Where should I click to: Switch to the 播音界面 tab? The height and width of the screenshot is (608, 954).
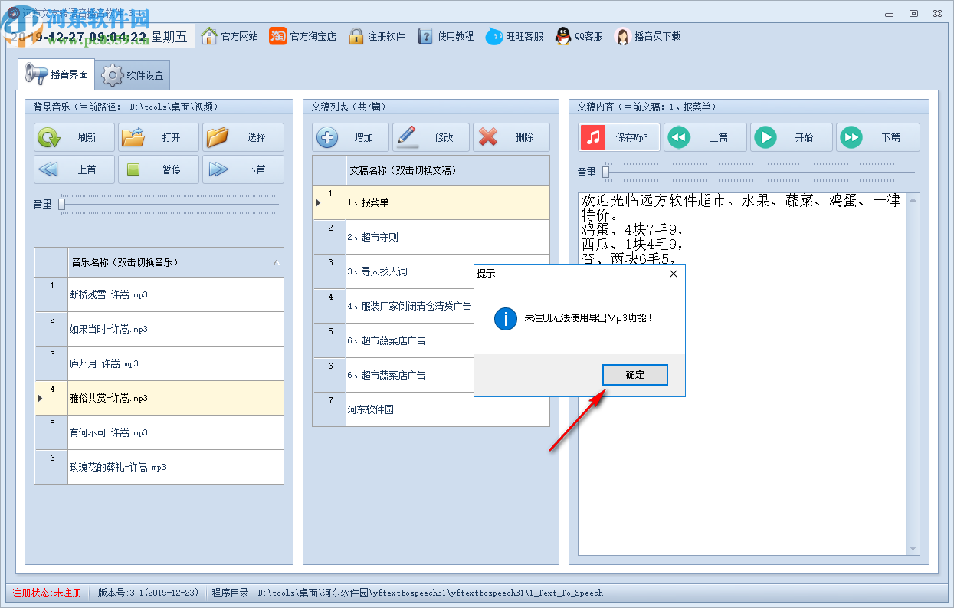57,74
